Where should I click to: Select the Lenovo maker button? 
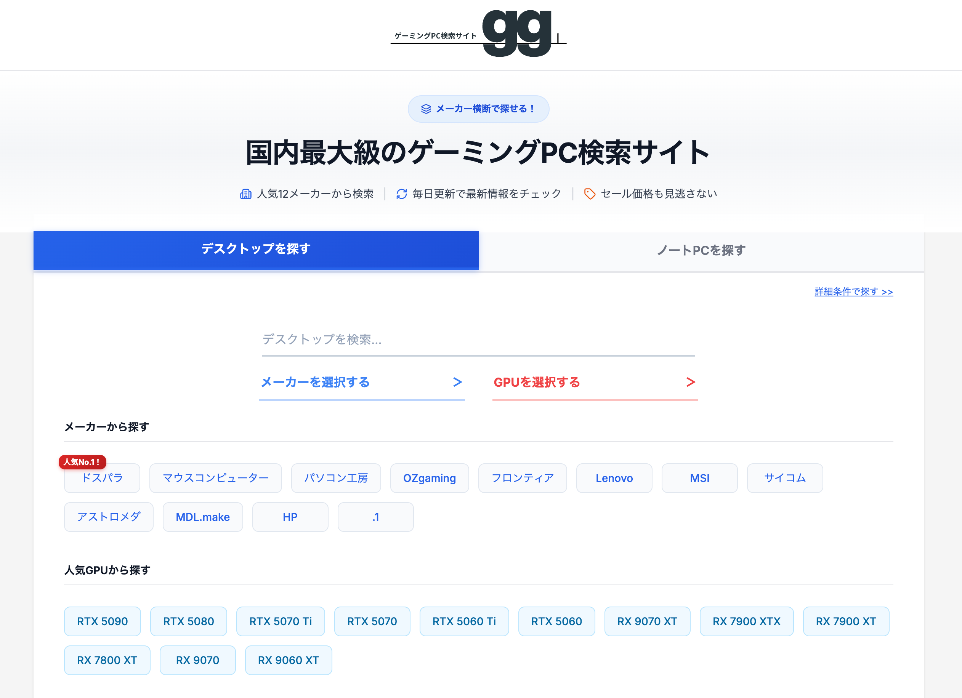click(x=614, y=478)
